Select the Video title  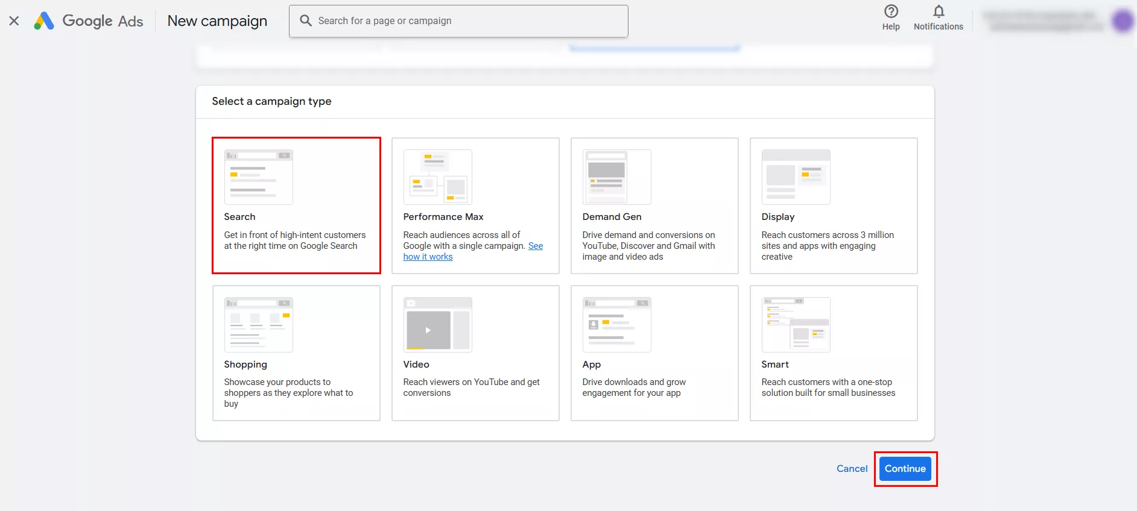(416, 365)
